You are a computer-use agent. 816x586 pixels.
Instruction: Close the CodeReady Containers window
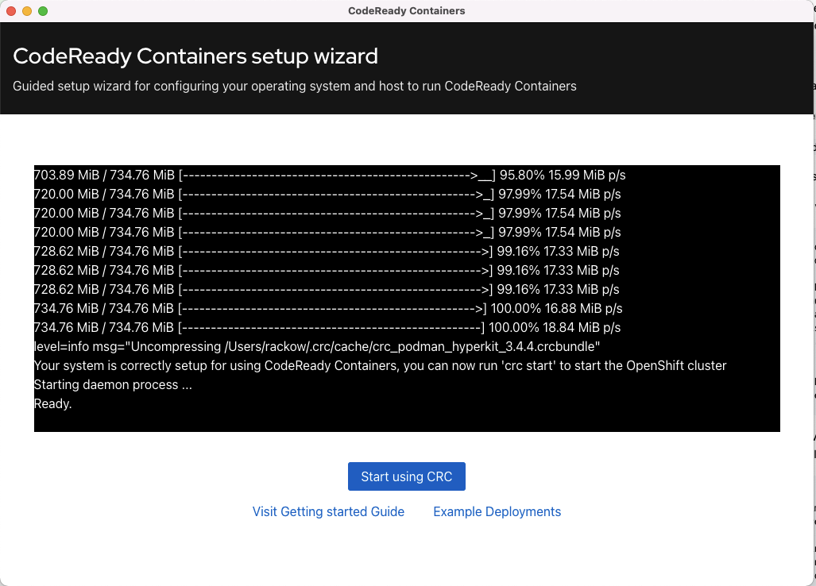point(11,11)
